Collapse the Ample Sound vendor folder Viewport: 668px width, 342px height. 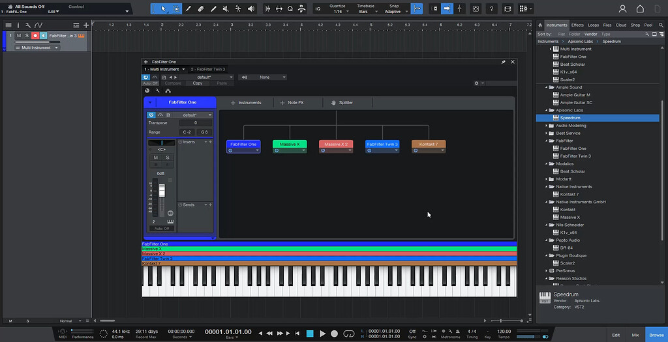pos(547,87)
